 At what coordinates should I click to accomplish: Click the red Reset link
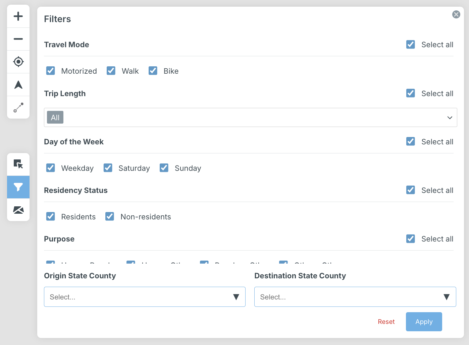(x=386, y=322)
